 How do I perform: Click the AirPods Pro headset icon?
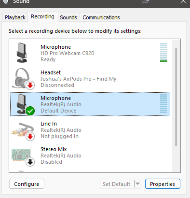23,78
